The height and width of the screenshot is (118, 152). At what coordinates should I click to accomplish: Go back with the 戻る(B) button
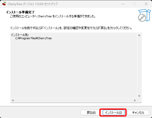(x=91, y=113)
